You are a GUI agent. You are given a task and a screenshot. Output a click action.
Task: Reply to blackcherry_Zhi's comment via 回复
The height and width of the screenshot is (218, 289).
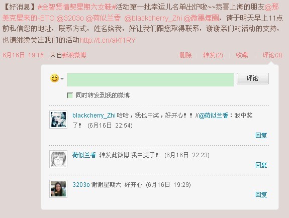click(x=261, y=136)
